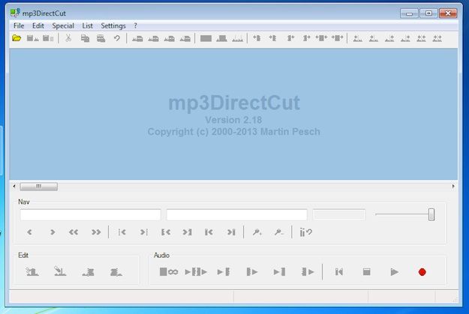Click the scrollbar's right arrow

tap(453, 186)
